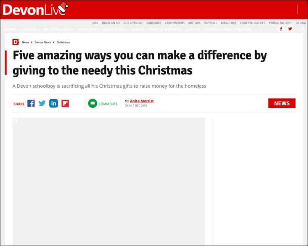Open the Jobs link in the top bar

coord(95,23)
